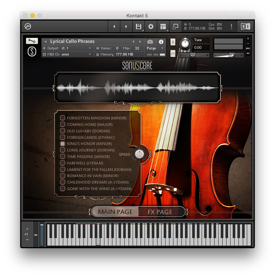
Task: Enable the Forgotten Kingdom (Minor) checkbox
Action: pyautogui.click(x=63, y=118)
